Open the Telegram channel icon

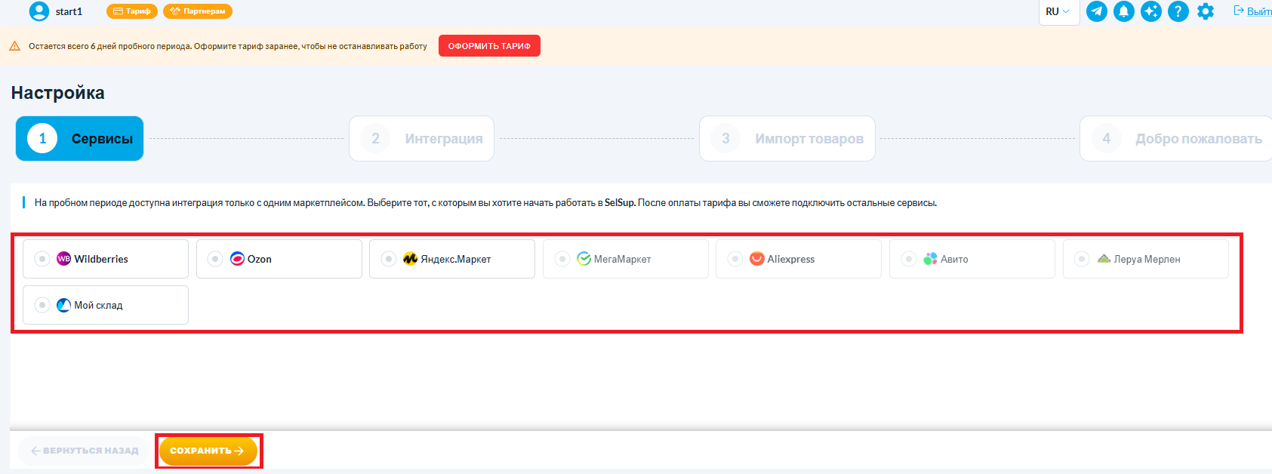(1097, 11)
